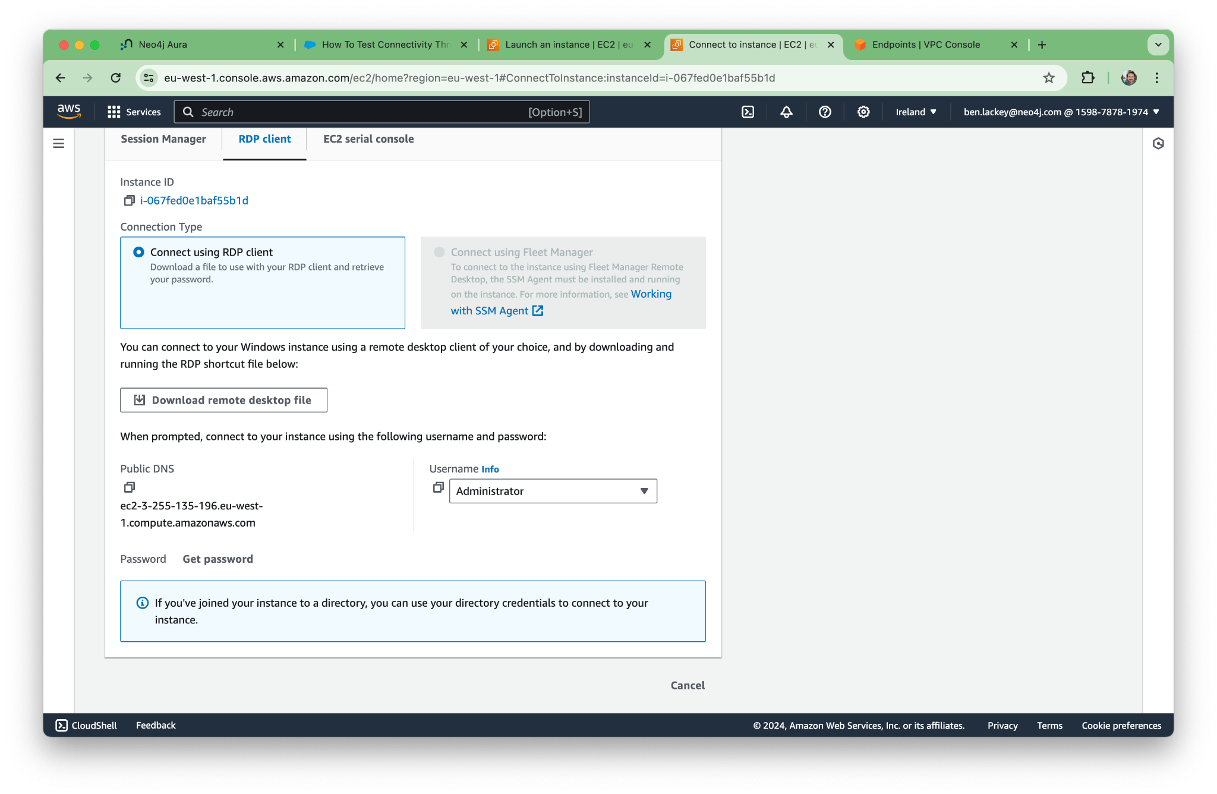
Task: Open CloudShell from the footer
Action: pos(87,725)
